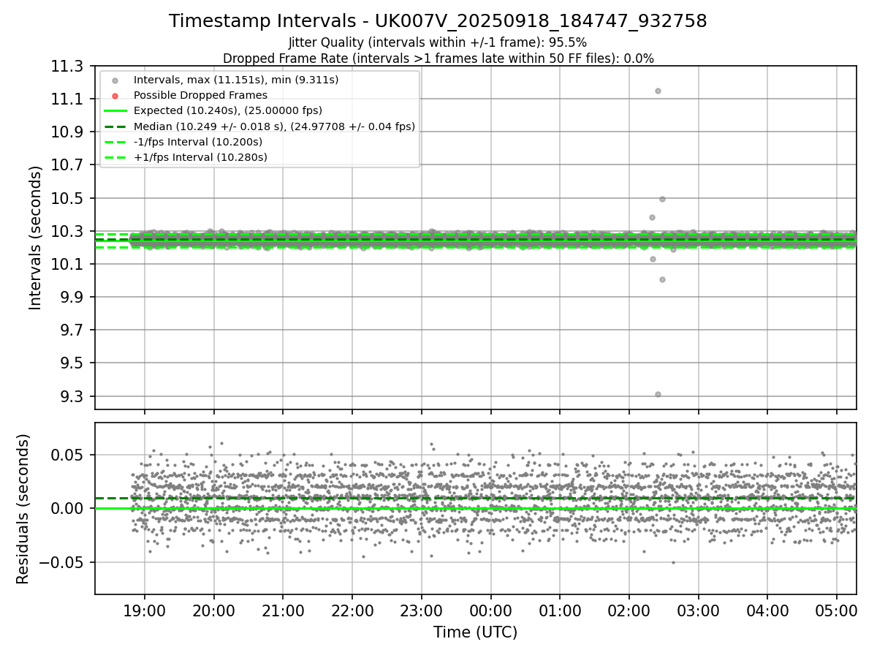Click the 10.7 y-axis tick label
Screen dimensions: 877x658
tap(67, 165)
